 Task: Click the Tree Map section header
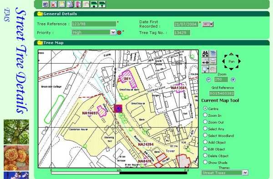pyautogui.click(x=152, y=43)
